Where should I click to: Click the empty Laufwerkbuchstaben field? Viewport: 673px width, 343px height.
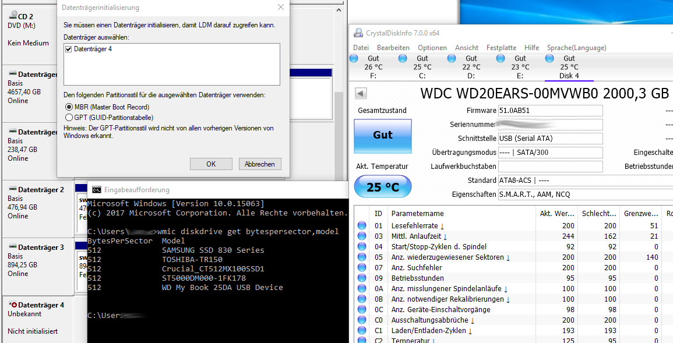tap(550, 167)
